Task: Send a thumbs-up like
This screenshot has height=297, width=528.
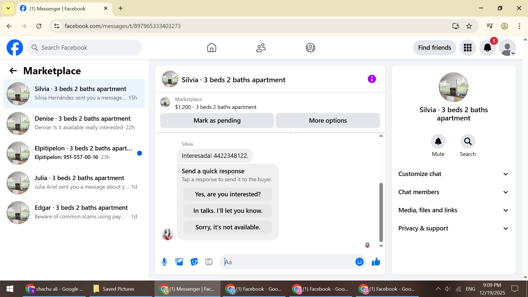Action: [x=376, y=262]
